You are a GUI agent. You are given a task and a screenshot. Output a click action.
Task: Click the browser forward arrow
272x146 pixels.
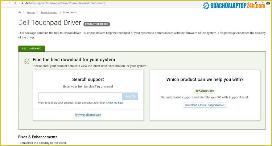coord(9,3)
